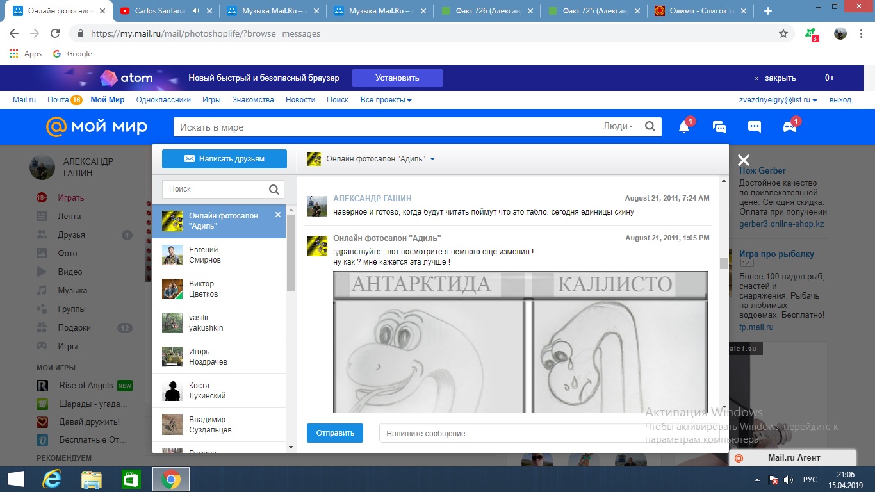Open the Rise of Angels game

(x=86, y=386)
